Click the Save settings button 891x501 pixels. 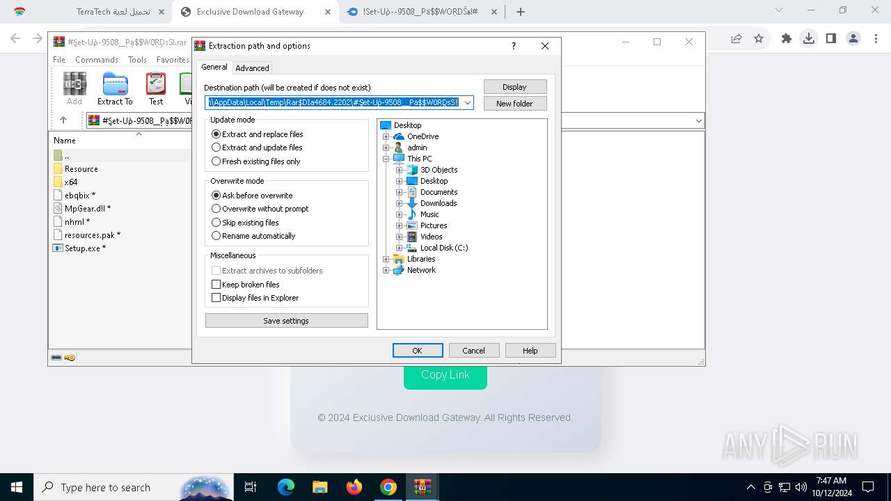(x=286, y=321)
